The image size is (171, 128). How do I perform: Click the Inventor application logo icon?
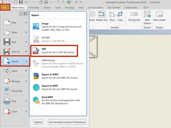click(x=2, y=2)
